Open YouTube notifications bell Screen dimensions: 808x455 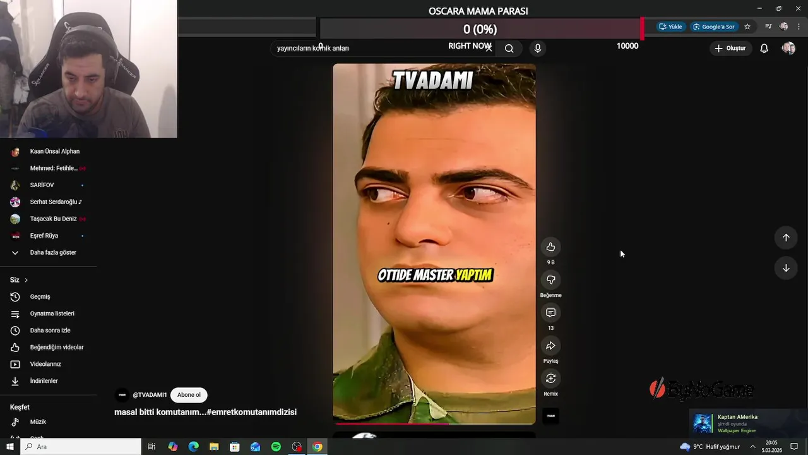[764, 48]
